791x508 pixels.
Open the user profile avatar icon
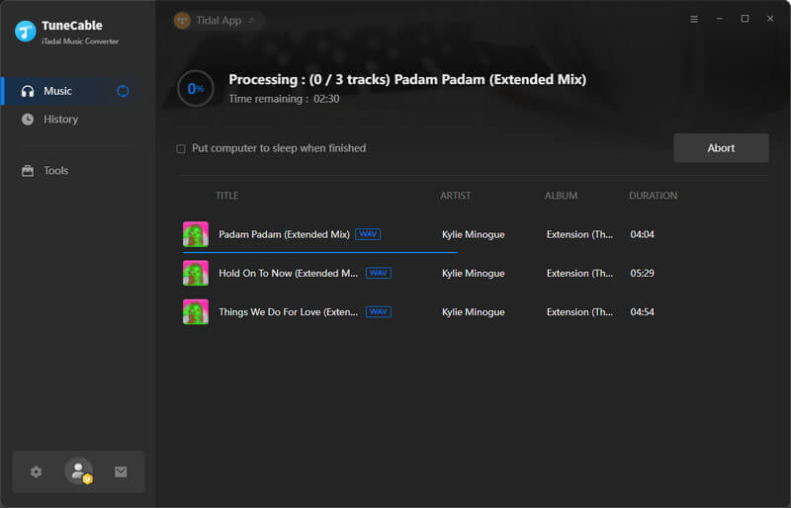pos(78,471)
